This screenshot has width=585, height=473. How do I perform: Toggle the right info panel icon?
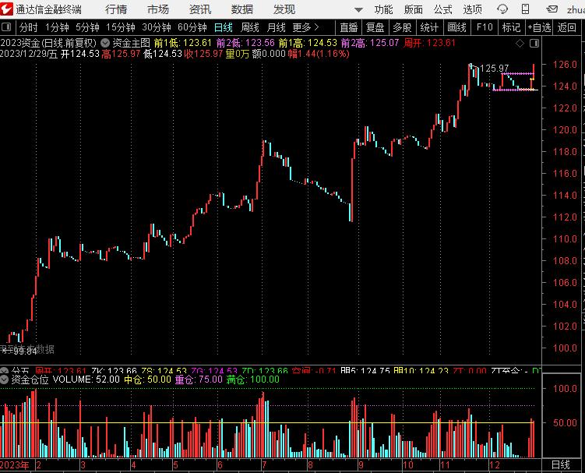(x=534, y=44)
